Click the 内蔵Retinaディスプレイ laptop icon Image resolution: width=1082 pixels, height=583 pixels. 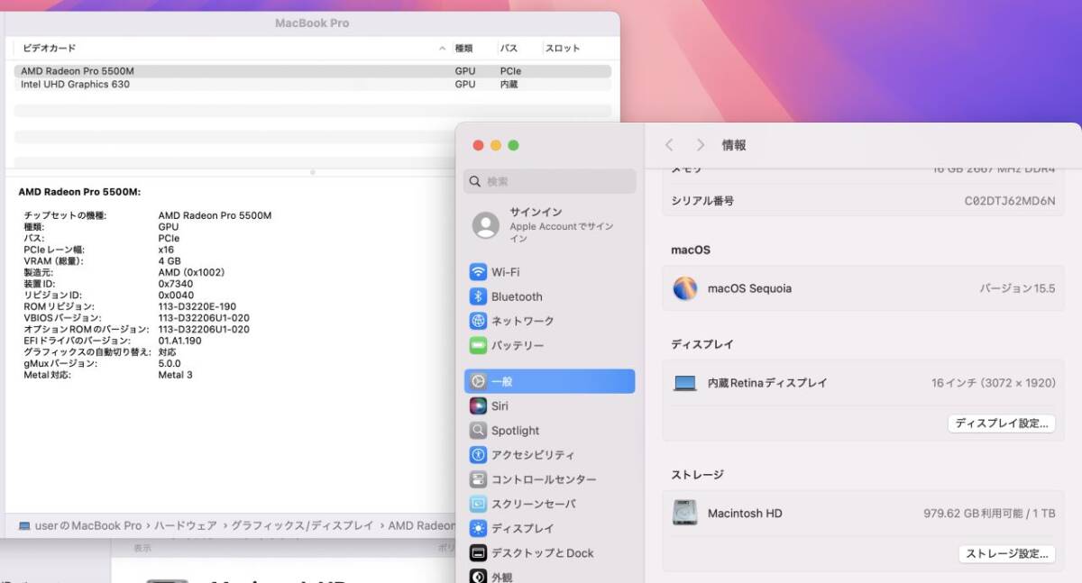(687, 382)
